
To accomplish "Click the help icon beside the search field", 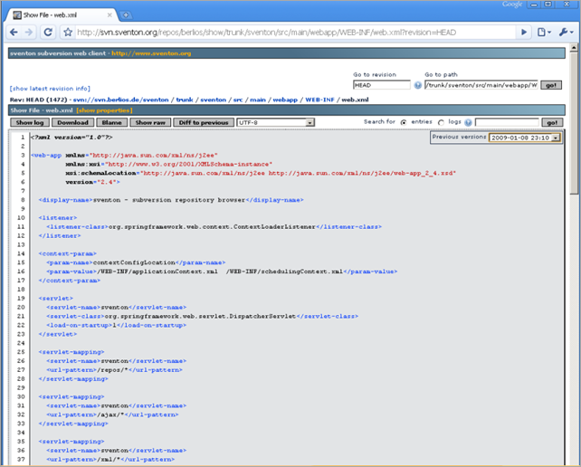I will coord(468,122).
